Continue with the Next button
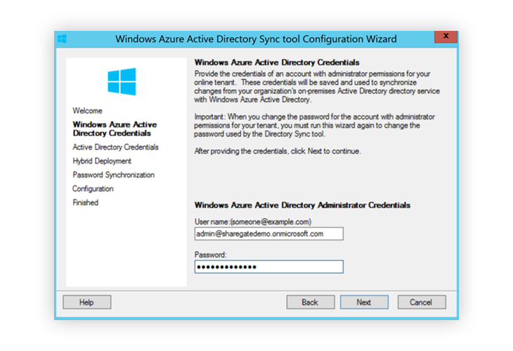The image size is (513, 351). [364, 303]
